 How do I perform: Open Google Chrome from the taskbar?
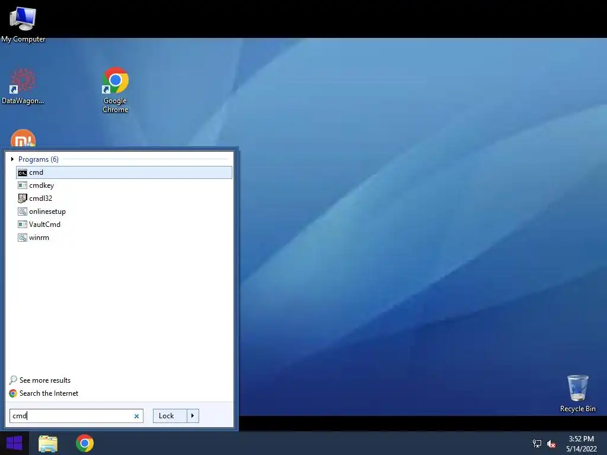pos(85,443)
